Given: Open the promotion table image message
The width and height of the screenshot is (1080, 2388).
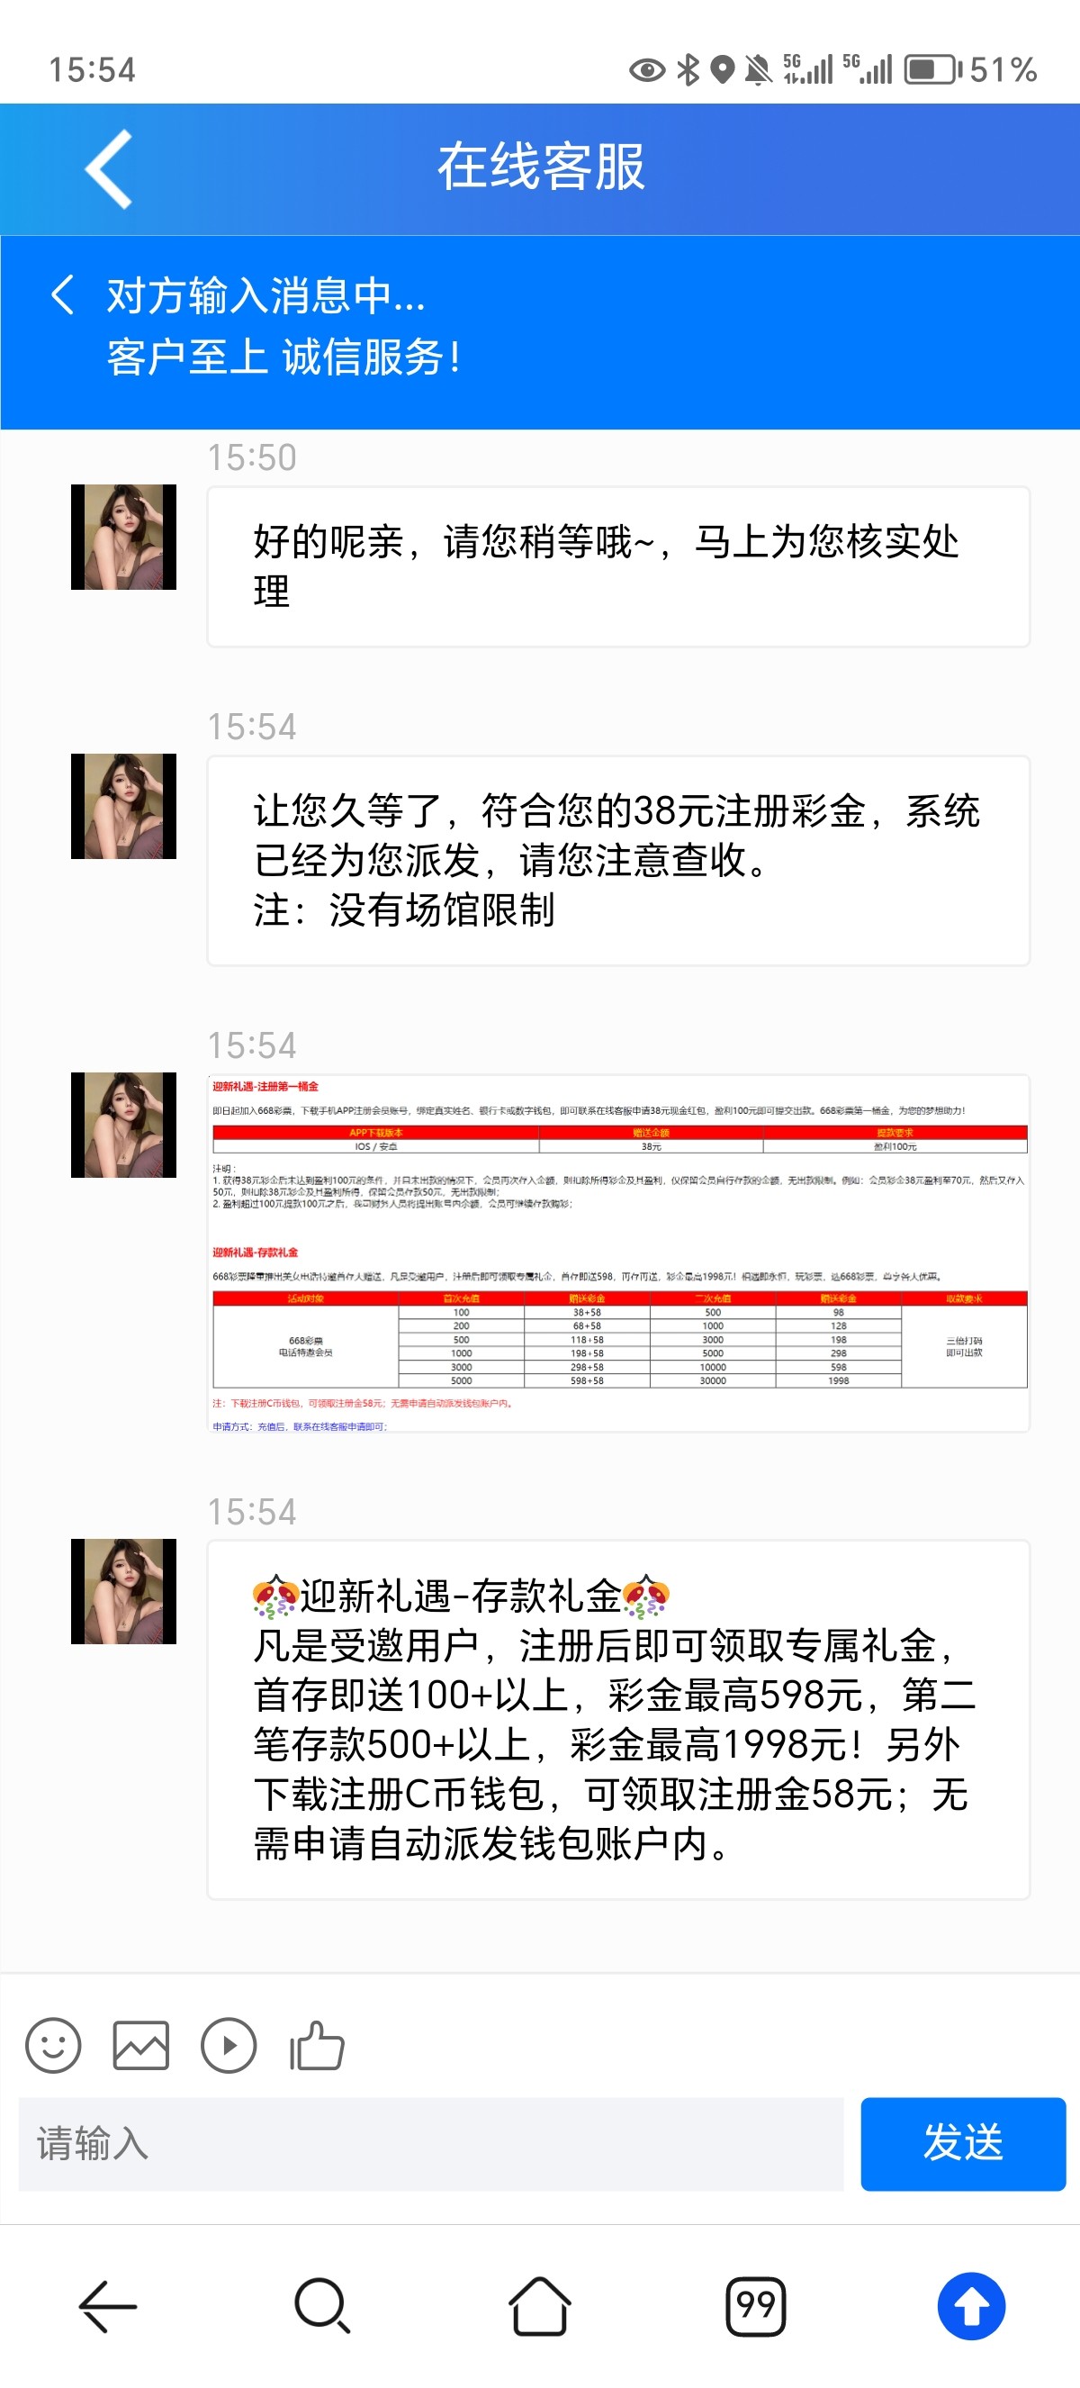Looking at the screenshot, I should tap(618, 1253).
